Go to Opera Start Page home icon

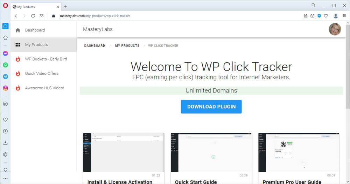tap(5, 26)
